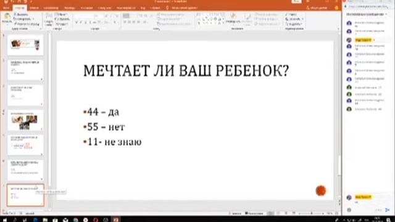This screenshot has height=222, width=395.
Task: Switch to the Insert ribbon tab
Action: (34, 8)
